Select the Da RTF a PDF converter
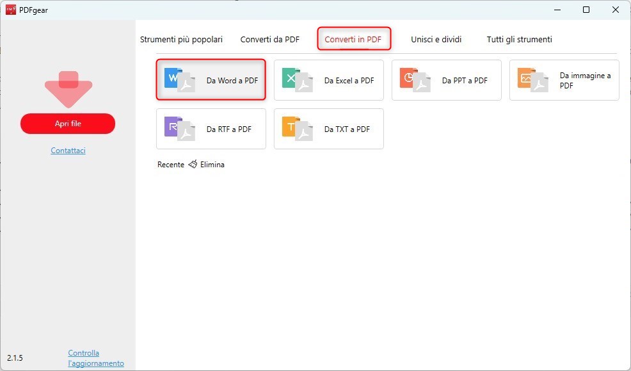The height and width of the screenshot is (371, 631). (x=211, y=129)
